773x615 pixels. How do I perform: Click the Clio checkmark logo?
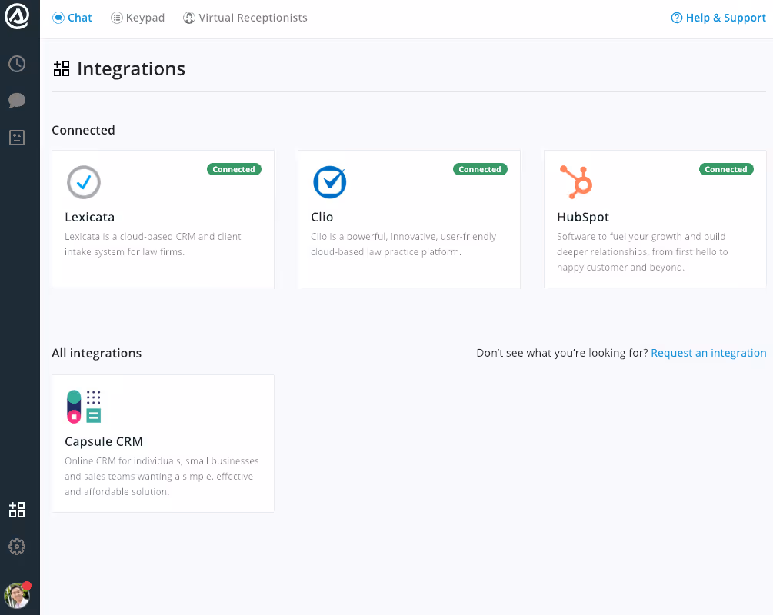coord(330,182)
